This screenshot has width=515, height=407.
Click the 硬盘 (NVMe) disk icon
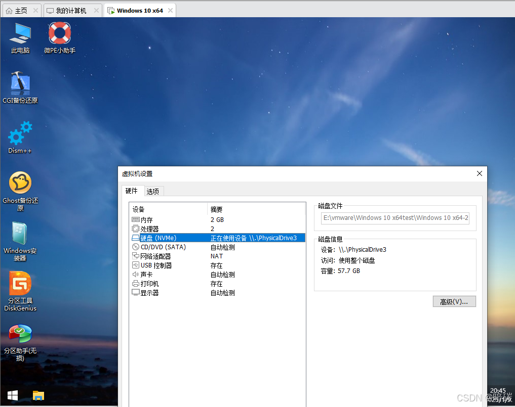click(x=136, y=238)
